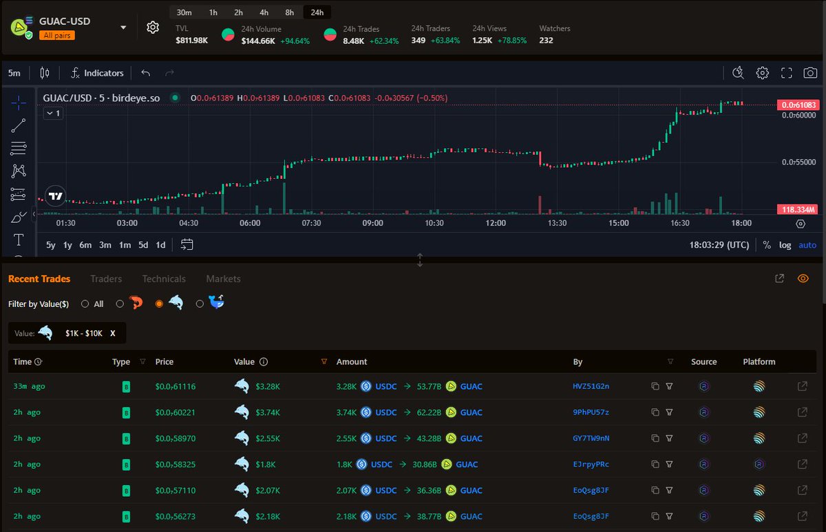Image resolution: width=826 pixels, height=532 pixels.
Task: Open the 5m interval dropdown
Action: click(x=14, y=73)
